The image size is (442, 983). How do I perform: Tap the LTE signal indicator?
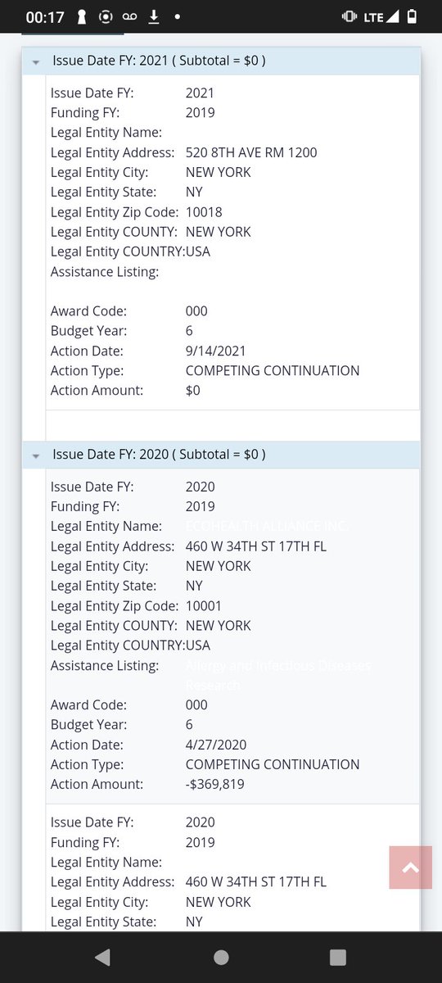coord(381,16)
